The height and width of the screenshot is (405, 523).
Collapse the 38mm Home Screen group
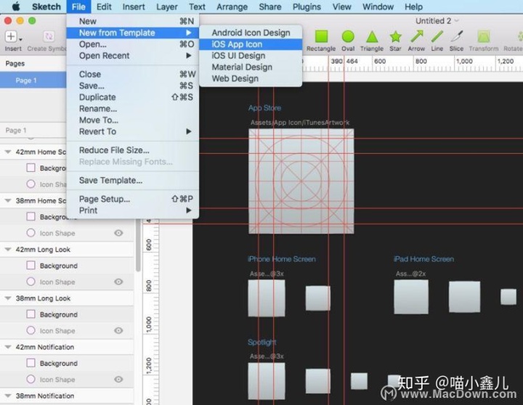(8, 200)
